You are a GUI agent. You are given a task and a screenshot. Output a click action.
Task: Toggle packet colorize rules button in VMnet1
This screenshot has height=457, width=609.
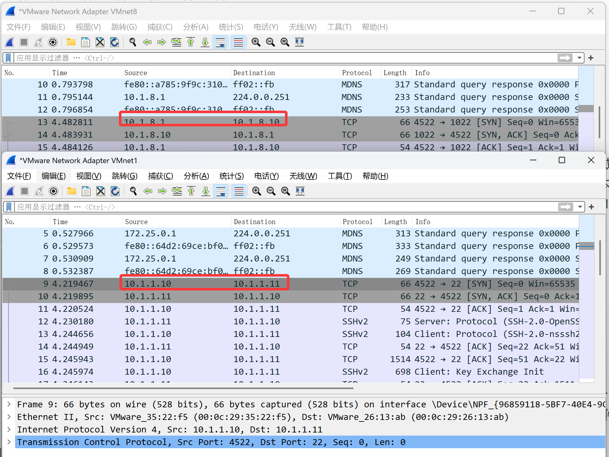click(x=239, y=191)
